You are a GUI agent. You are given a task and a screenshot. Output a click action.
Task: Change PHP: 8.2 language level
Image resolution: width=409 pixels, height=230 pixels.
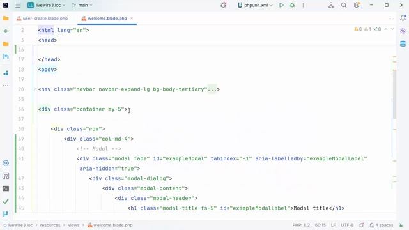pyautogui.click(x=301, y=225)
